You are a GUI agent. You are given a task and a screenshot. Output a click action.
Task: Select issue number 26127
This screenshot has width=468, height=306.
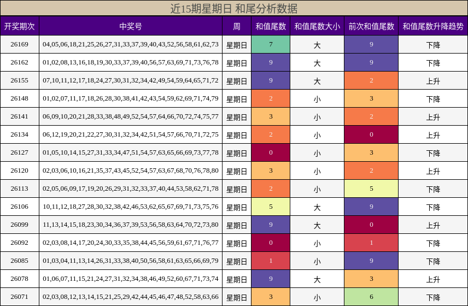(19, 152)
